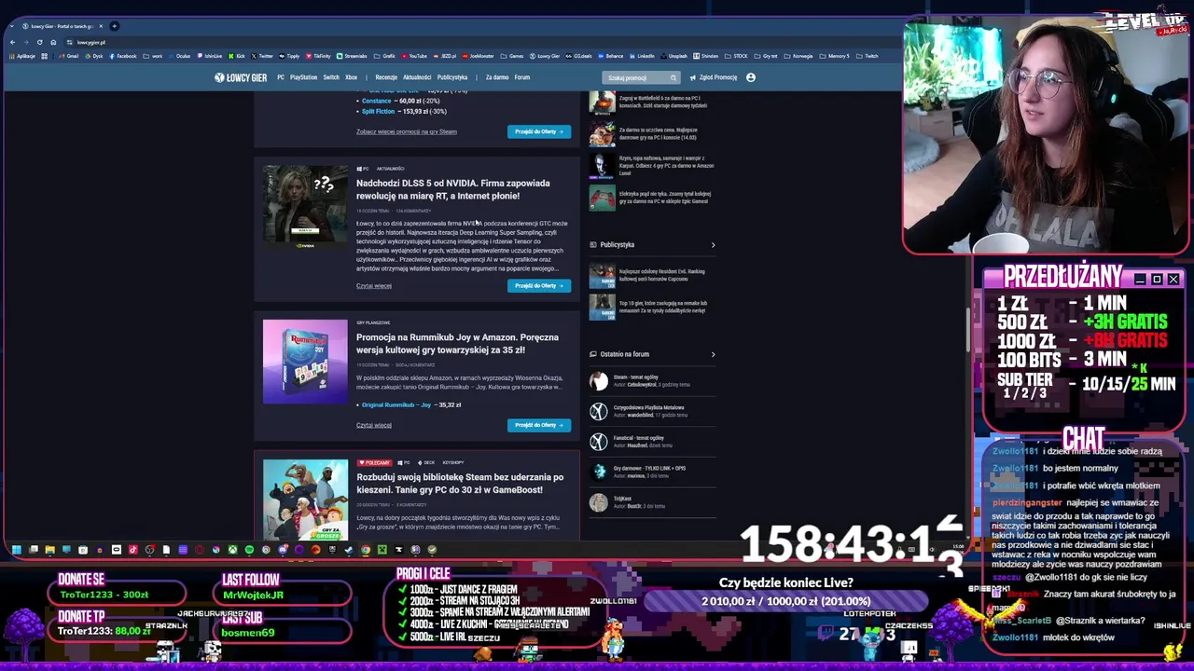Open the Xbox menu item
Screen dimensions: 1194x671
(x=351, y=77)
